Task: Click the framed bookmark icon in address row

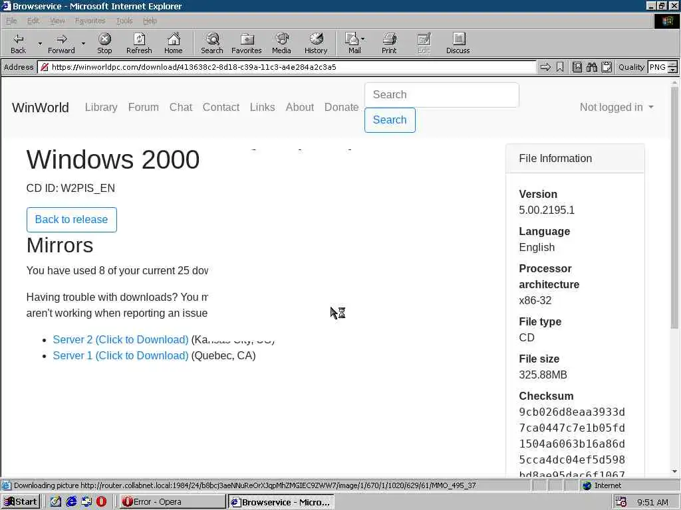Action: tap(577, 67)
